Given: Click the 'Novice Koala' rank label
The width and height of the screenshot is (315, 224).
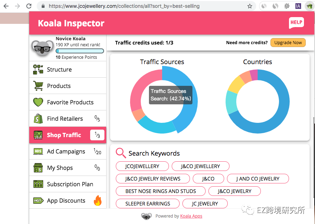Looking at the screenshot, I should click(71, 38).
